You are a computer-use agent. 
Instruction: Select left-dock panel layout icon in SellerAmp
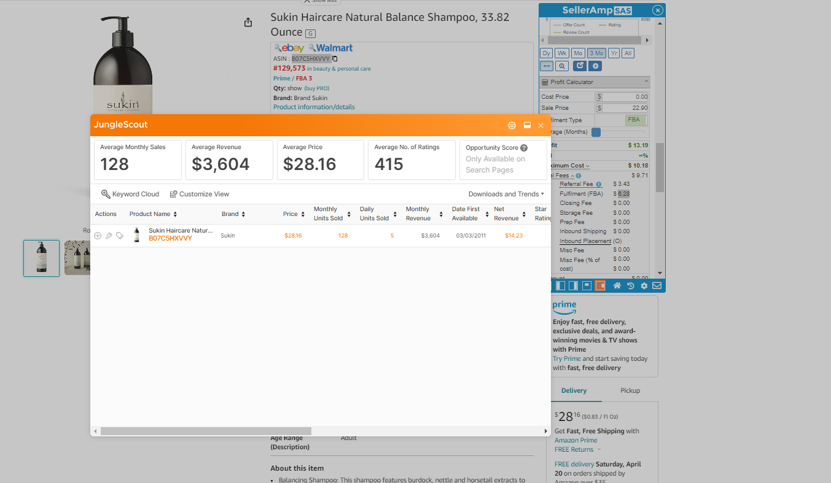point(560,286)
